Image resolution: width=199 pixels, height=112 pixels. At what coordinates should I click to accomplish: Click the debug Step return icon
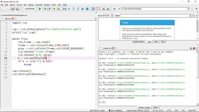78,9
